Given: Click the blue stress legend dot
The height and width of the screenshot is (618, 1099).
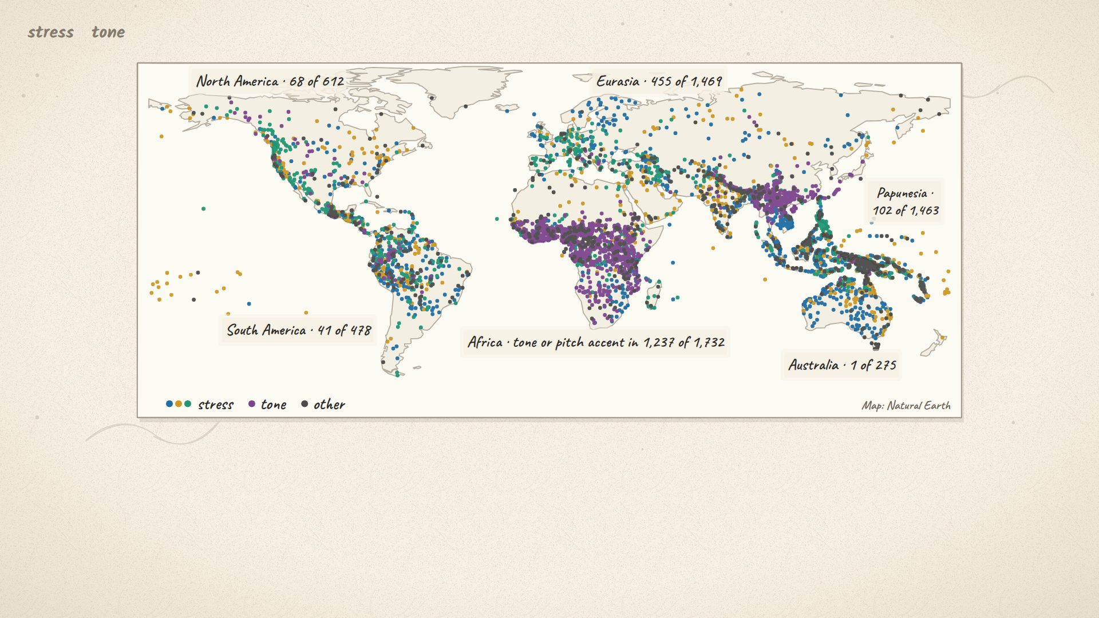Looking at the screenshot, I should coord(169,404).
